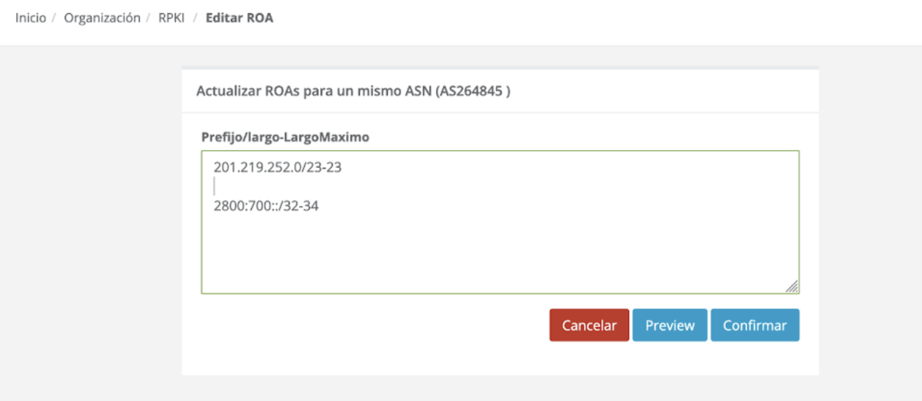The image size is (922, 401).
Task: Click slash separator after RPKI breadcrumb
Action: pos(196,18)
